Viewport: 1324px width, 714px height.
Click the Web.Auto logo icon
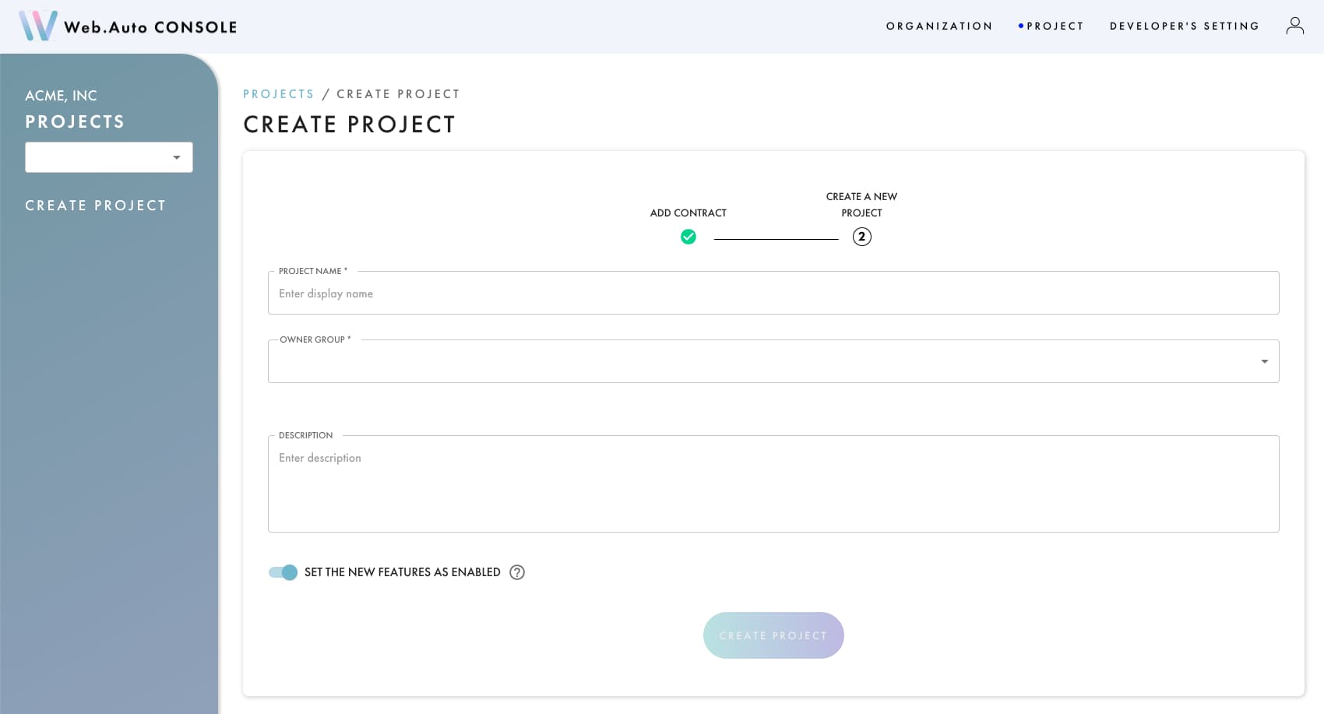pos(37,26)
